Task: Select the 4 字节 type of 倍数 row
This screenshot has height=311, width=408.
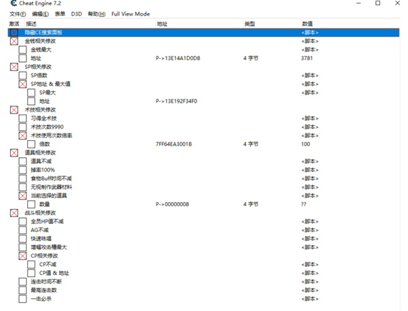Action: point(251,144)
